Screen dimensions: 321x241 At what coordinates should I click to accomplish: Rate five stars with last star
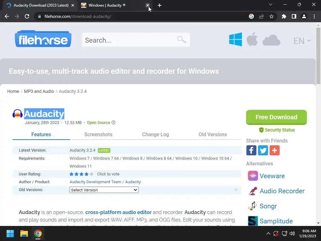pyautogui.click(x=92, y=174)
